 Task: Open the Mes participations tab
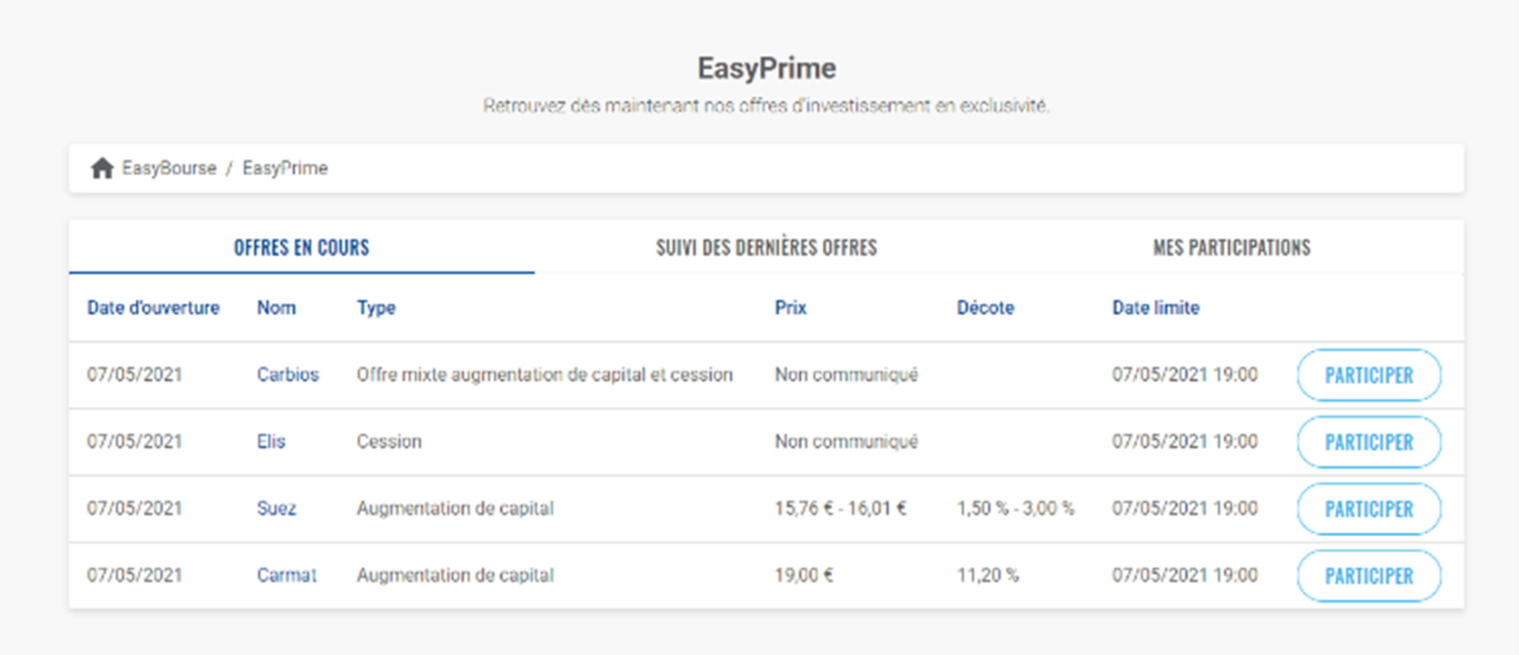click(1232, 248)
